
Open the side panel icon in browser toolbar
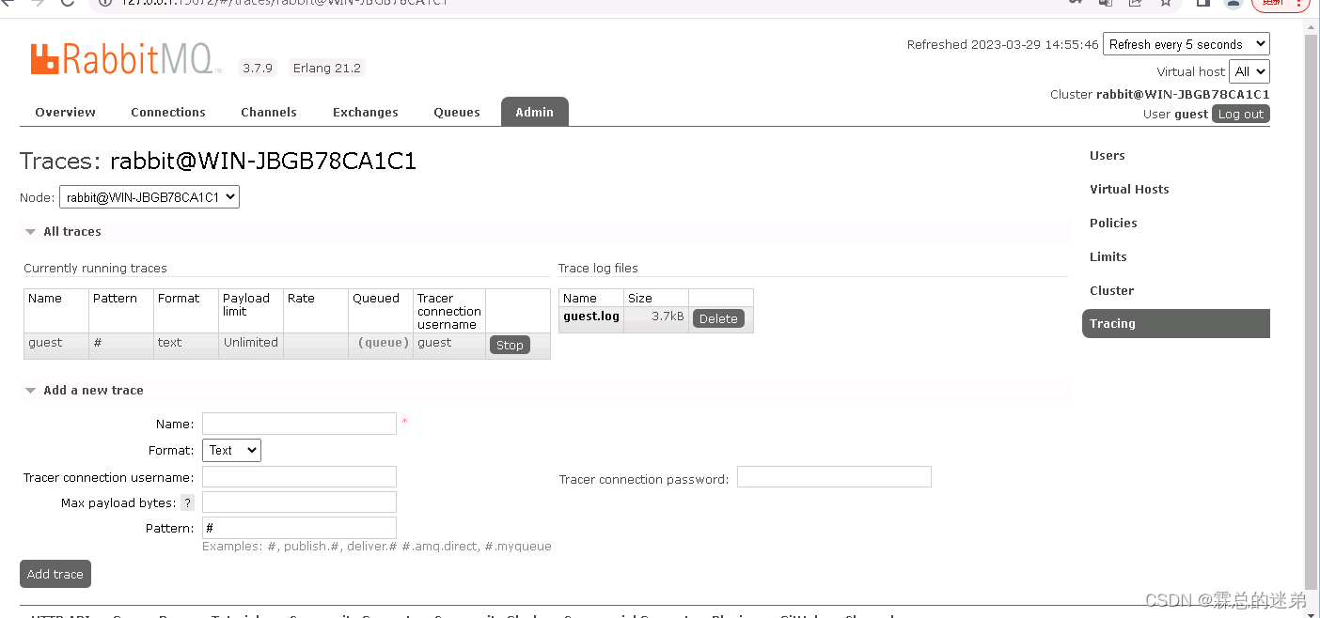1202,4
